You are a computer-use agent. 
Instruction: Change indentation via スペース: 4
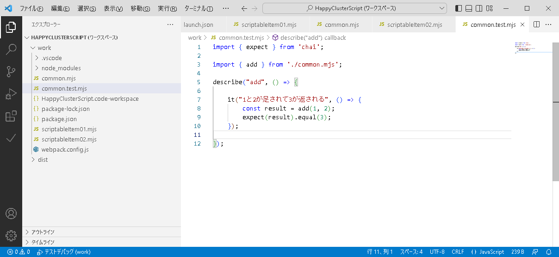[411, 252]
